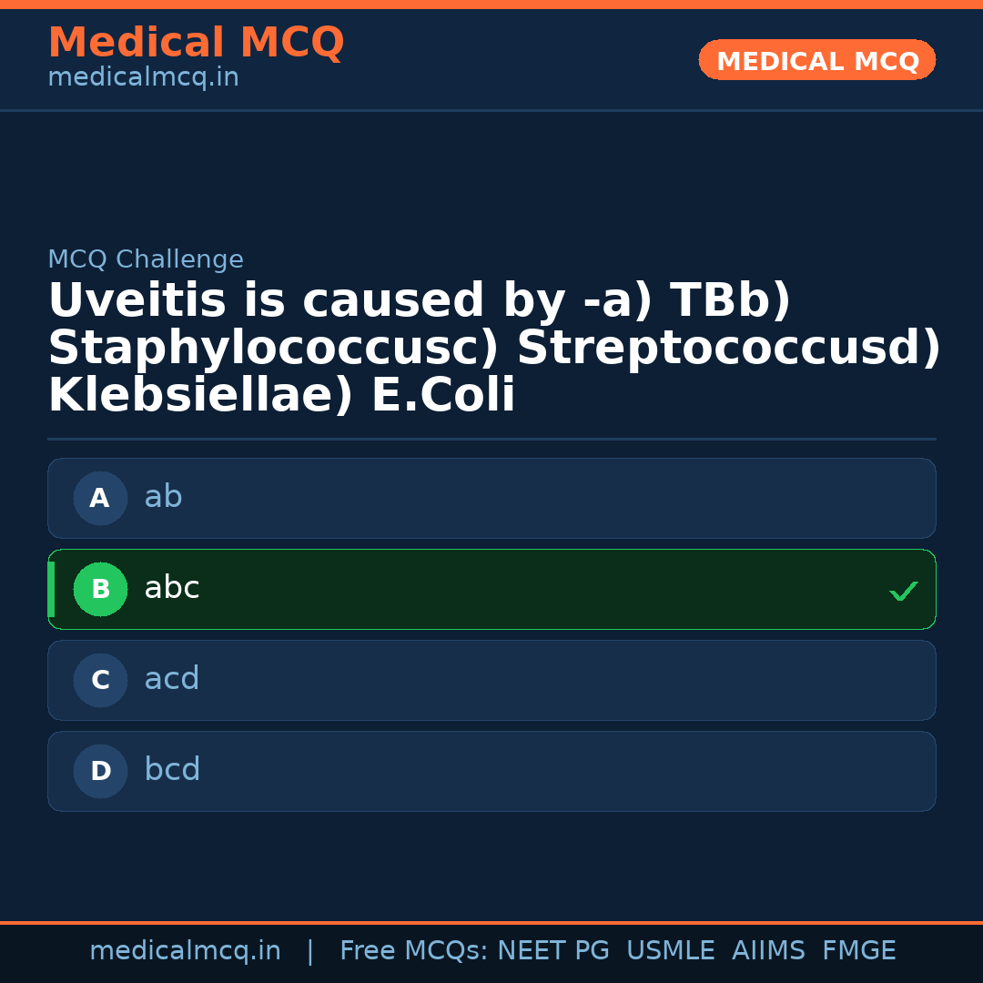983x983 pixels.
Task: Click the medicalmcq.in footer link
Action: [x=186, y=950]
